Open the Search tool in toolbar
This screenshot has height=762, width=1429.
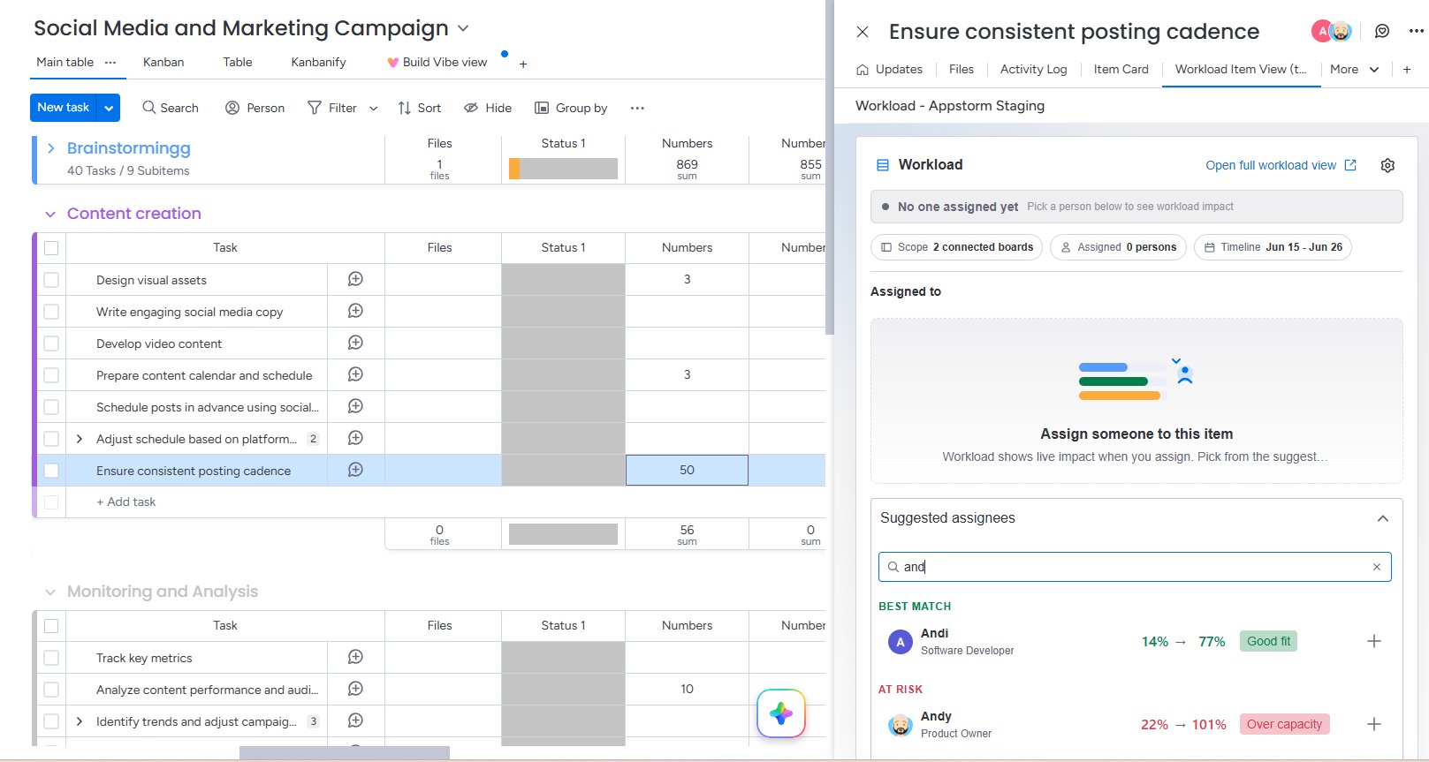(x=171, y=108)
